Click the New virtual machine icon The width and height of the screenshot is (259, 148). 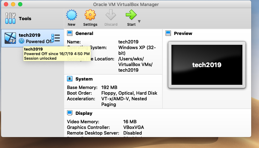click(72, 15)
